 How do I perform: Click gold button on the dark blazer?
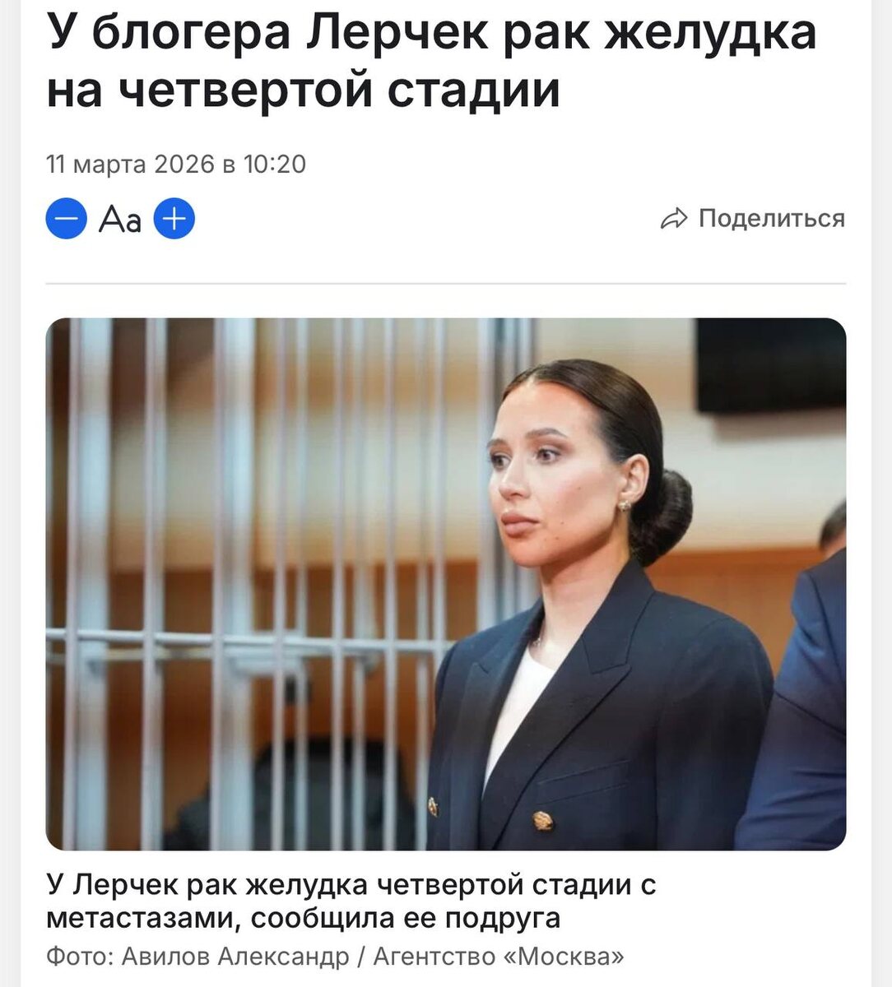point(542,819)
